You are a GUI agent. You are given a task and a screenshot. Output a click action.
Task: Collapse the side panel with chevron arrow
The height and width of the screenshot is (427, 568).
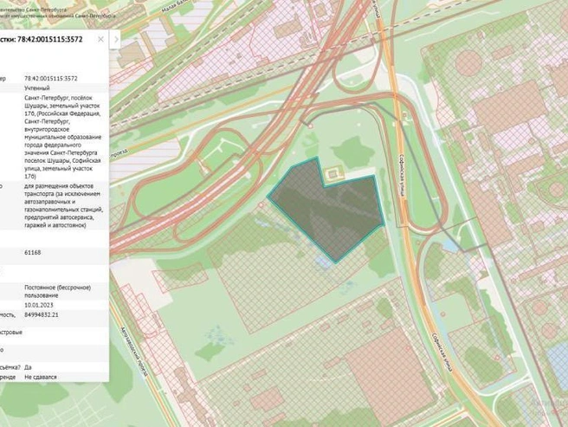point(115,39)
